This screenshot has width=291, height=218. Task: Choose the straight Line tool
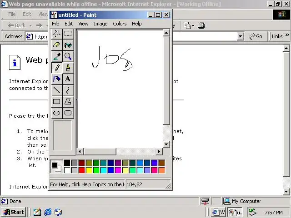57,90
